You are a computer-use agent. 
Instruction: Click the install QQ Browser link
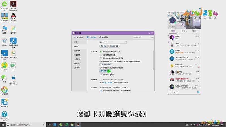108,83
